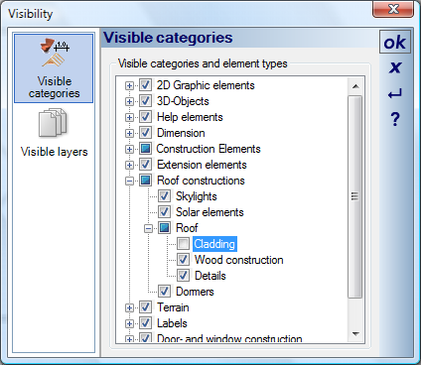
Task: Select the 3D-Objects label
Action: (x=183, y=101)
